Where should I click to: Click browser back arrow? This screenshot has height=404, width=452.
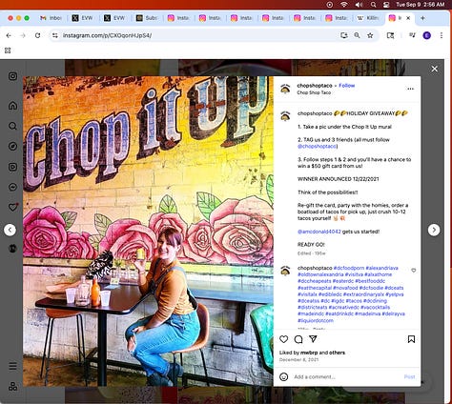[9, 35]
